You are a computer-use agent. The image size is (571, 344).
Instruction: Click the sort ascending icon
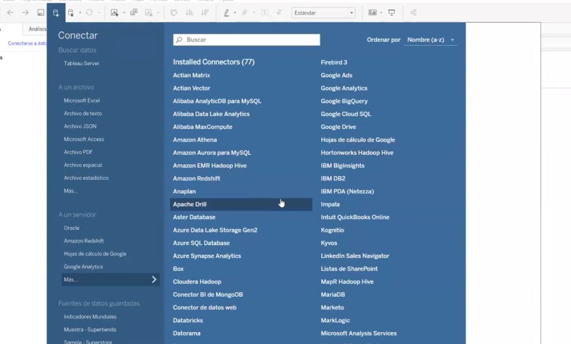tap(190, 13)
